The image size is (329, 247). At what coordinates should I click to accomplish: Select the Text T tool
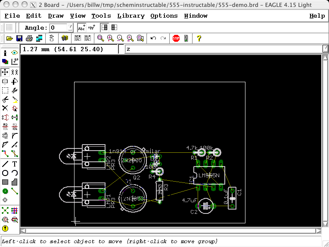tap(15, 164)
